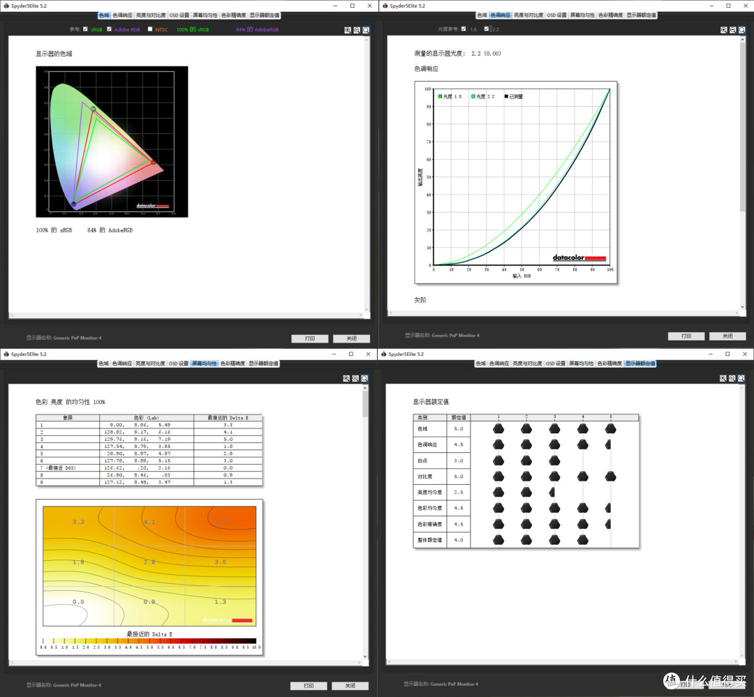Zoom in on the 显示器额定值 rating report

click(723, 378)
